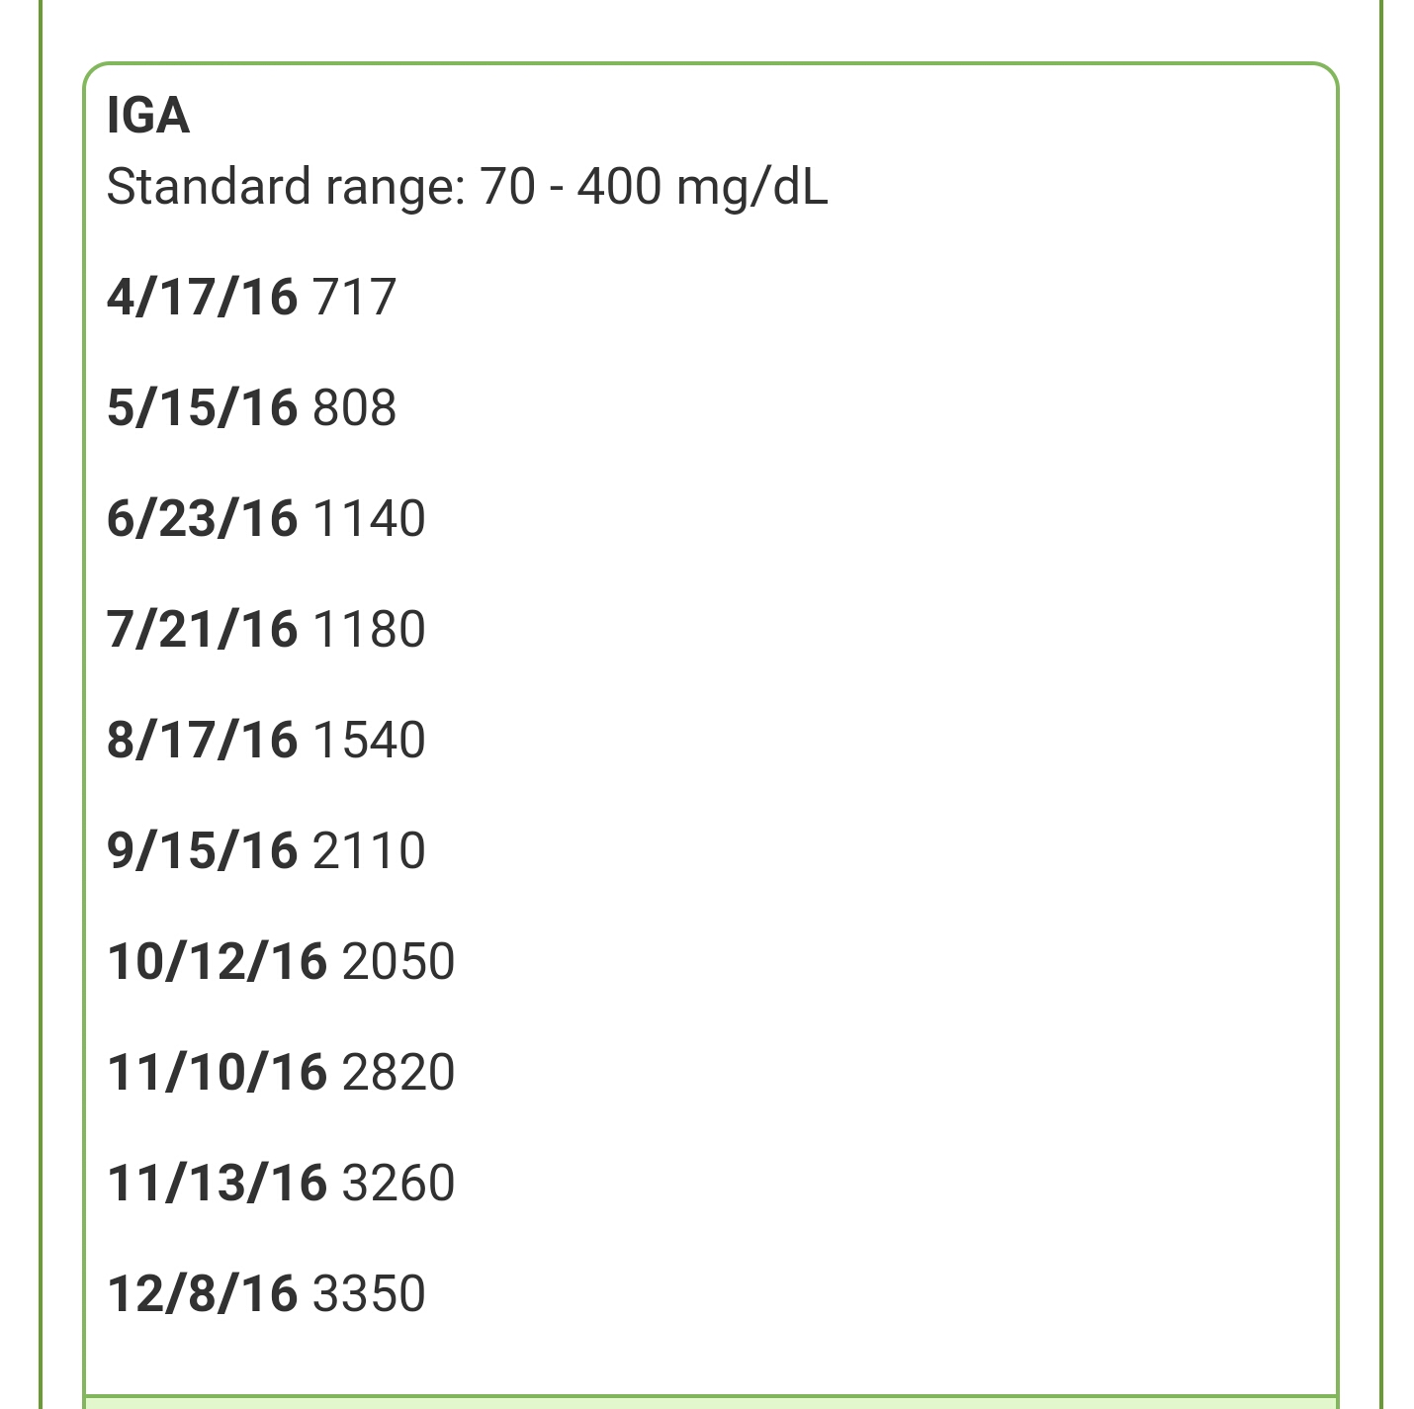Tap the 3350 result value
Screen dimensions: 1414x1409
pyautogui.click(x=369, y=1294)
